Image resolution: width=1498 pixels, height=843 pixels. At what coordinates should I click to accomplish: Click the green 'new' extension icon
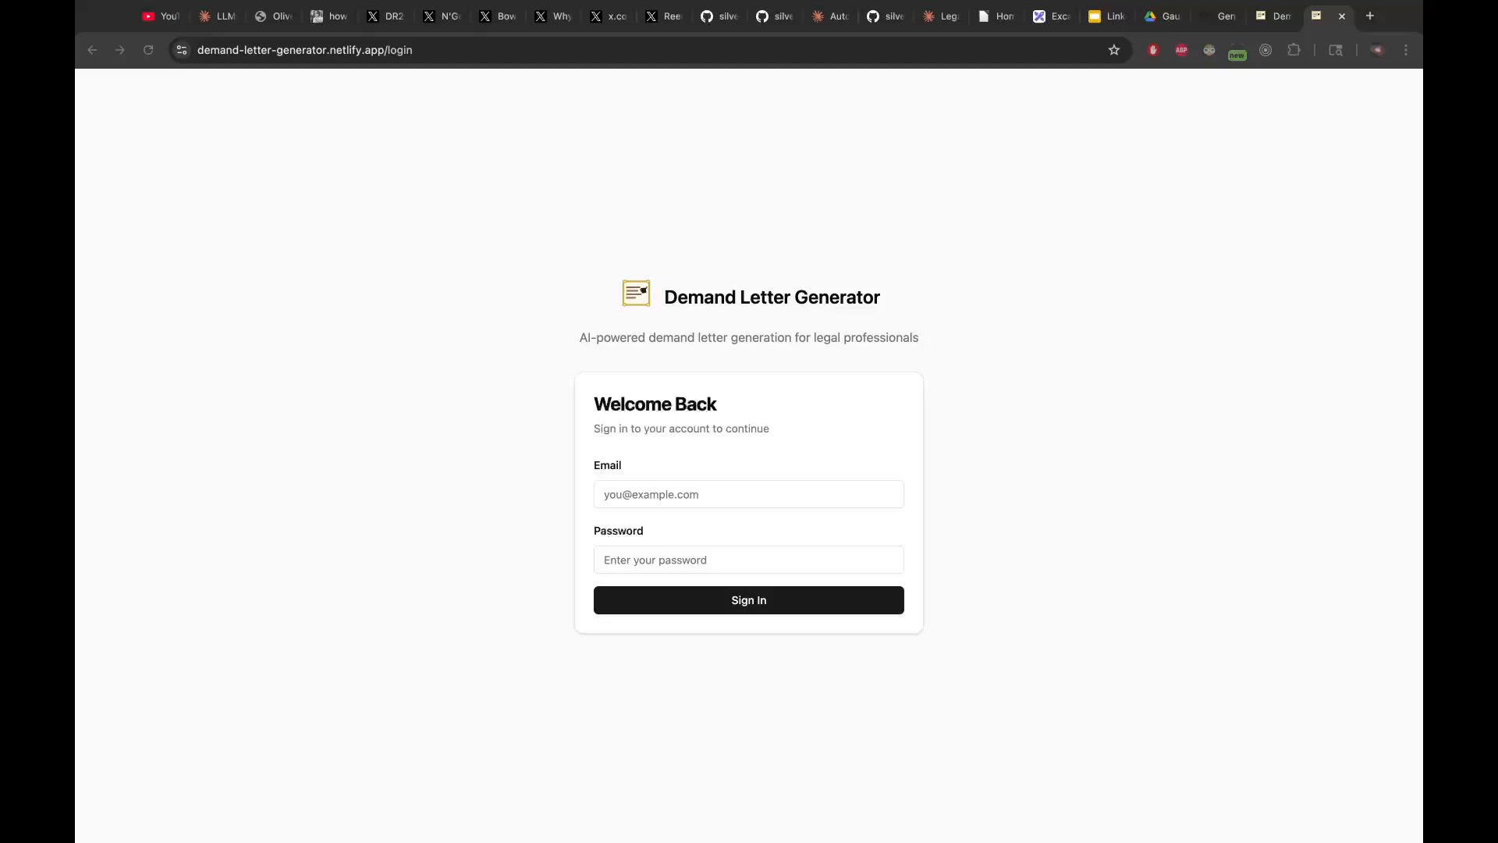1237,53
